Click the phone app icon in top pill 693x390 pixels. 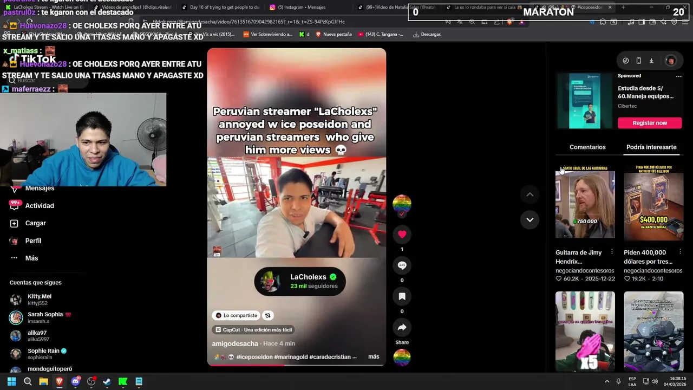(x=639, y=61)
